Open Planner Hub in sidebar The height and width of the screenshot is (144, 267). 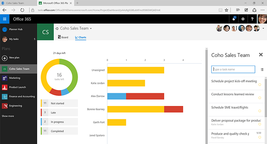pyautogui.click(x=19, y=29)
